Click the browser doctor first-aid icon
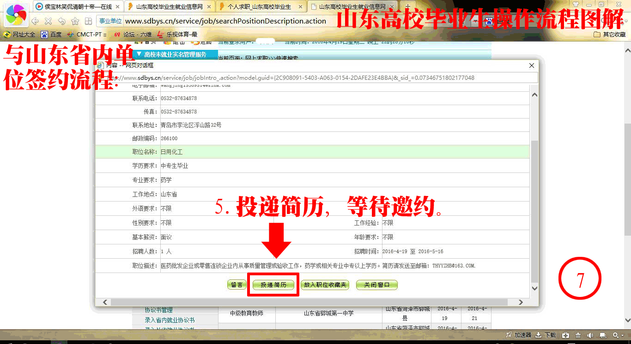 565,335
